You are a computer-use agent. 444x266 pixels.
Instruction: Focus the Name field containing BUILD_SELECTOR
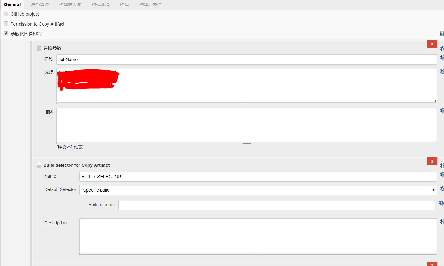(258, 177)
